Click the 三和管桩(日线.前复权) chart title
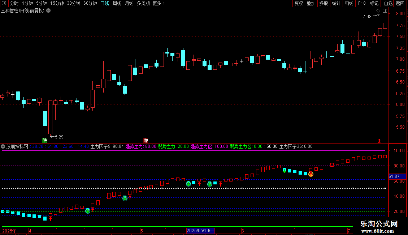Viewport: 408px width, 235px height. (23, 10)
